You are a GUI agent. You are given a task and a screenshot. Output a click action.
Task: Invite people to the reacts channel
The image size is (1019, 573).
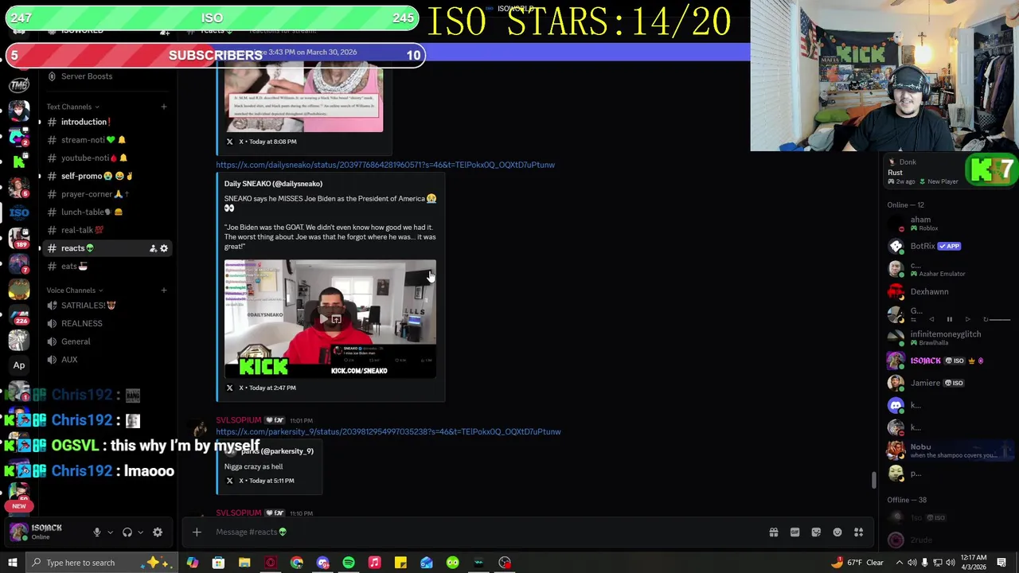(153, 248)
